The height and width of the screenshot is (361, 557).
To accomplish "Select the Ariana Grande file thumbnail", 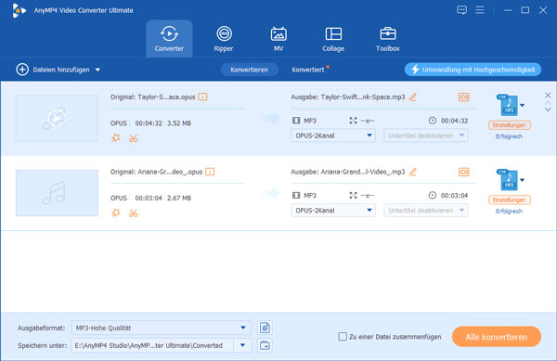I will point(57,193).
